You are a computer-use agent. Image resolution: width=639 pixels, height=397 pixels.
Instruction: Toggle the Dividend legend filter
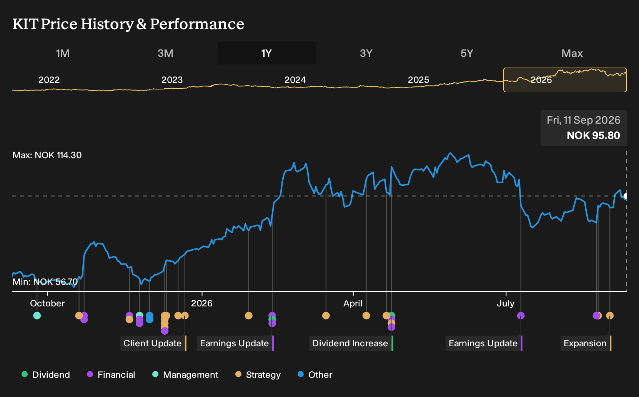46,375
